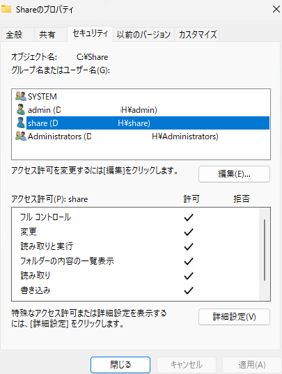
Task: Click the Share folder icon in title bar
Action: pyautogui.click(x=6, y=9)
